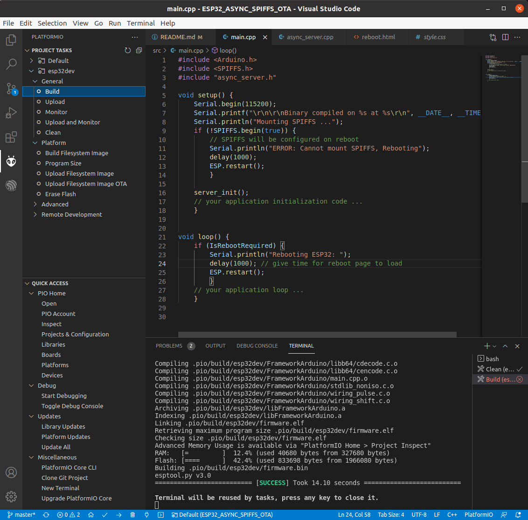
Task: Open the Terminal menu
Action: coord(141,23)
